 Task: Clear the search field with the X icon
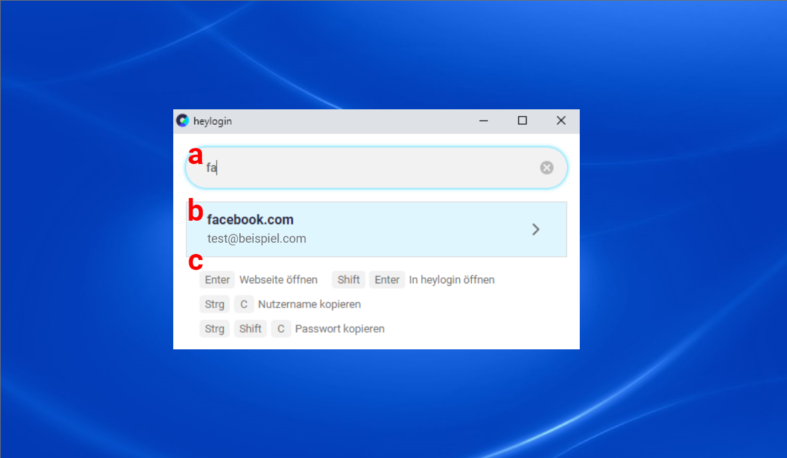click(546, 168)
